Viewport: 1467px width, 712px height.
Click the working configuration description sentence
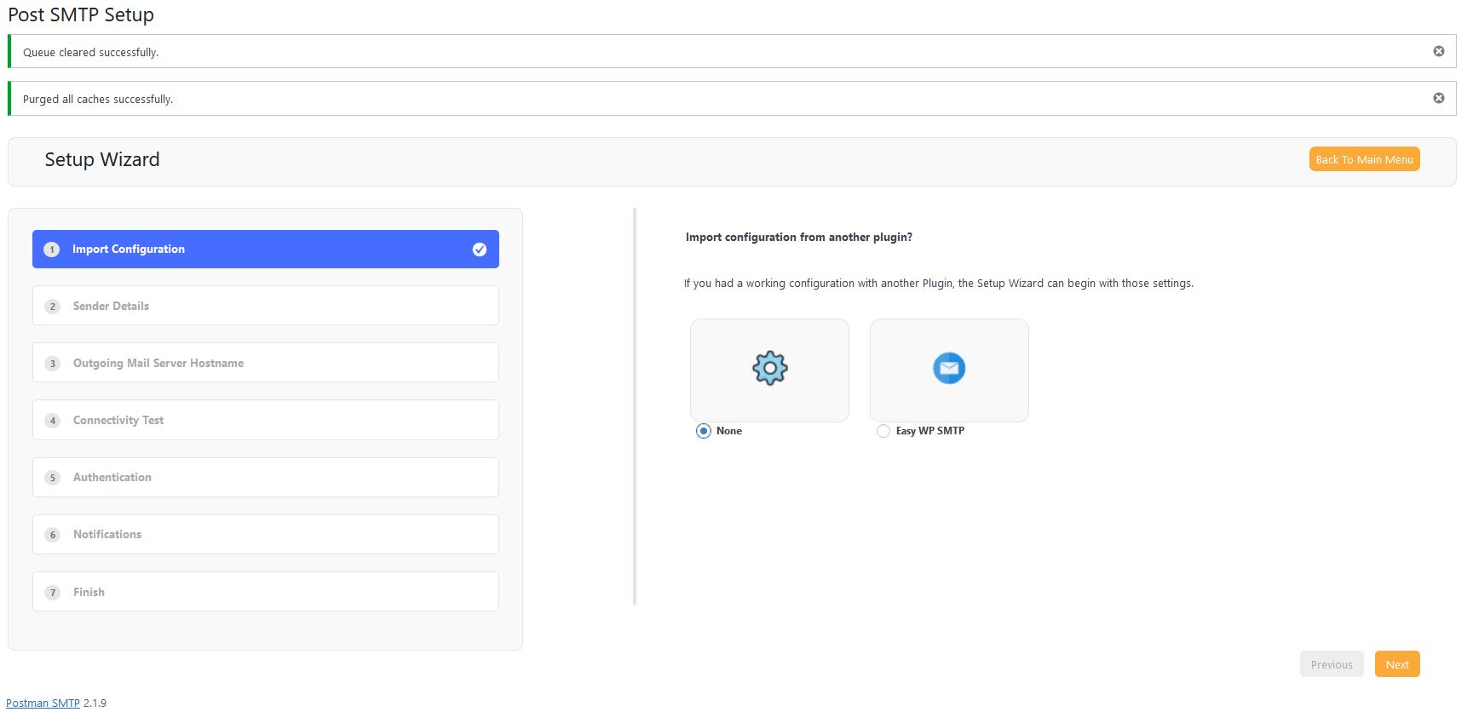939,284
